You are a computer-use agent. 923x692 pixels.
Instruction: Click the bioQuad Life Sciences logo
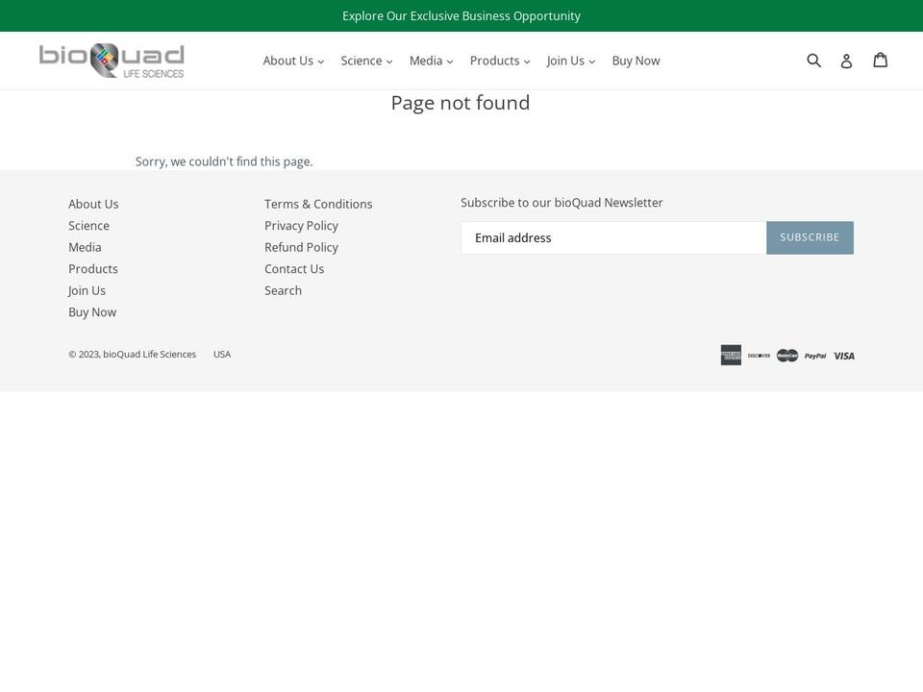point(112,61)
